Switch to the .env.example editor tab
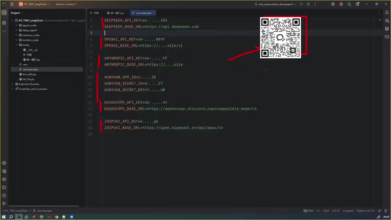Viewport: 391px width, 220px height. [142, 13]
